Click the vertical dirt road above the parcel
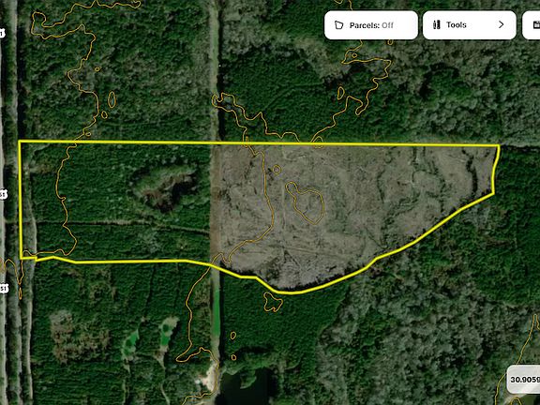 click(x=214, y=68)
